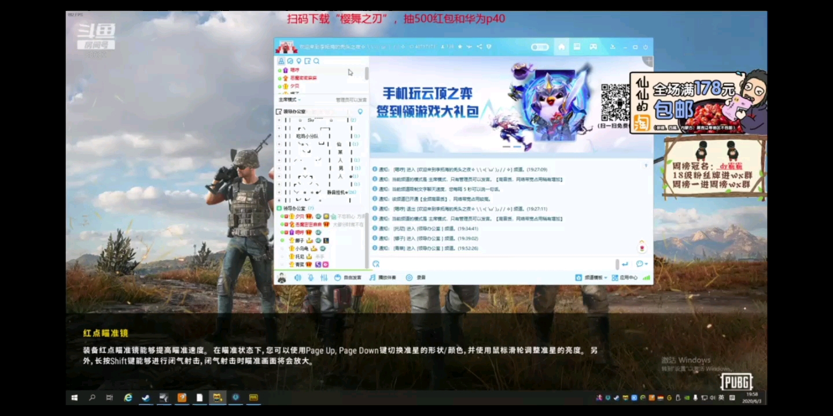The width and height of the screenshot is (833, 416).
Task: Click the 自由发言 button
Action: tap(348, 277)
